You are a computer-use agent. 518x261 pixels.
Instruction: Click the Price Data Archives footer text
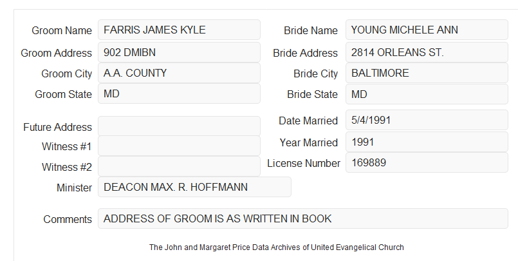(277, 247)
